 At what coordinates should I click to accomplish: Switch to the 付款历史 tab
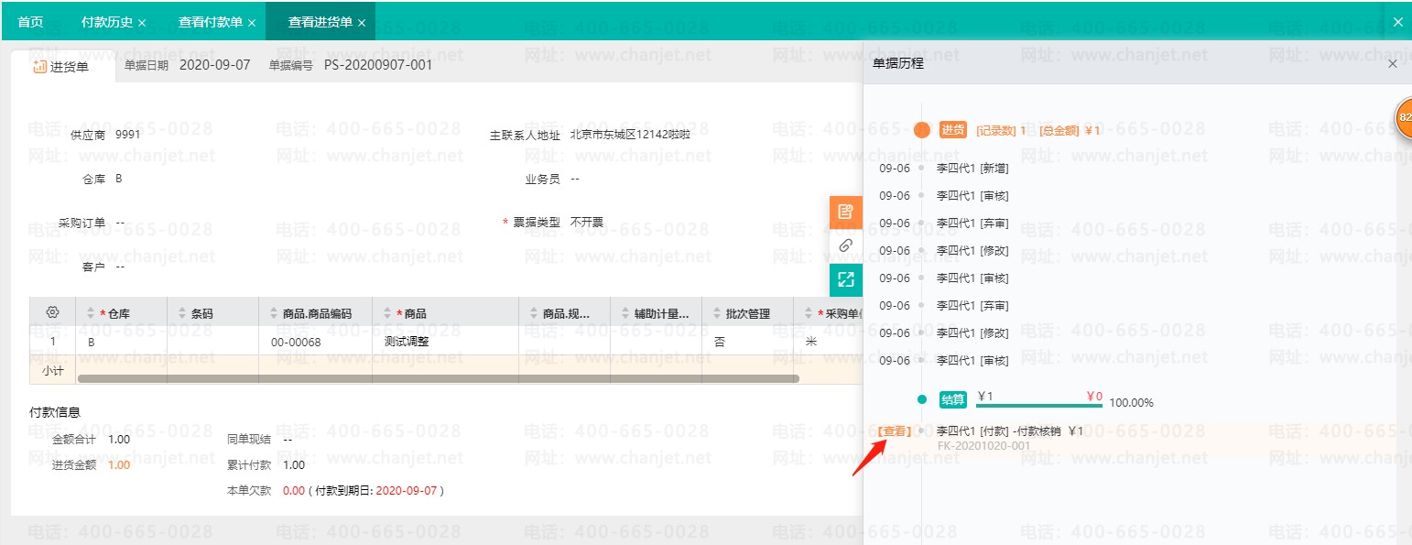(106, 22)
